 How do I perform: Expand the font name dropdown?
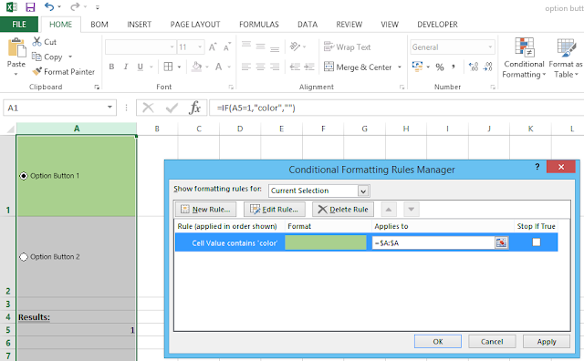click(x=172, y=46)
